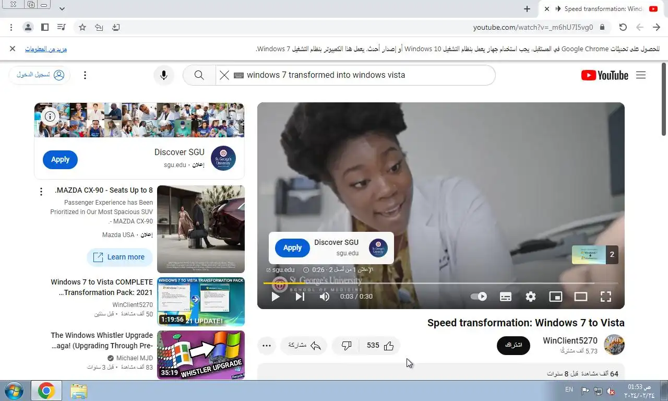Open muted volume icon in system tray
The width and height of the screenshot is (668, 401).
tap(611, 391)
